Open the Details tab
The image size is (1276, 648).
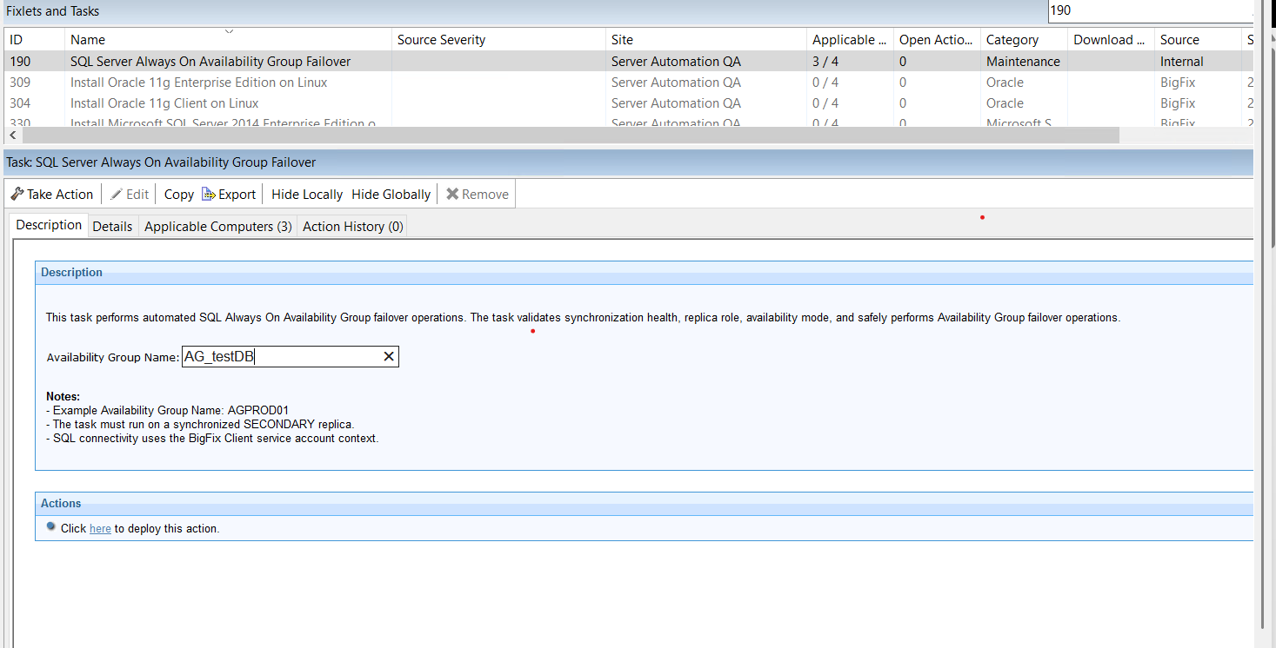(x=113, y=226)
